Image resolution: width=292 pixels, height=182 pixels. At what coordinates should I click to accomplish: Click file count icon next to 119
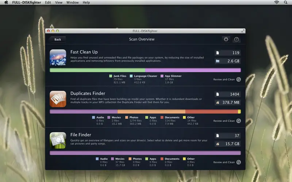pyautogui.click(x=218, y=53)
